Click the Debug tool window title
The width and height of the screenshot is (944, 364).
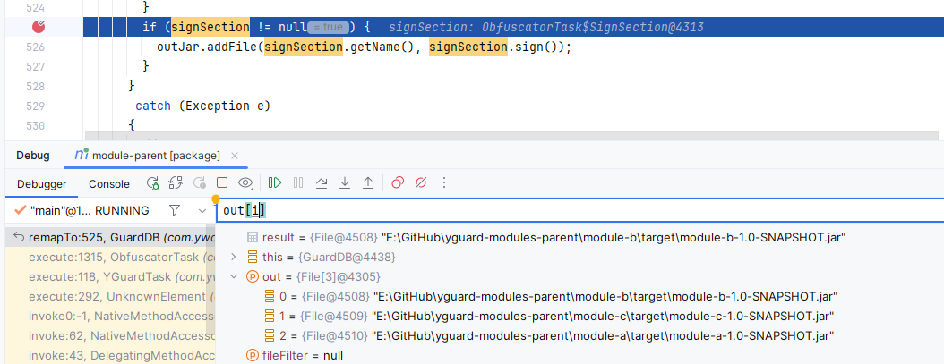click(33, 156)
